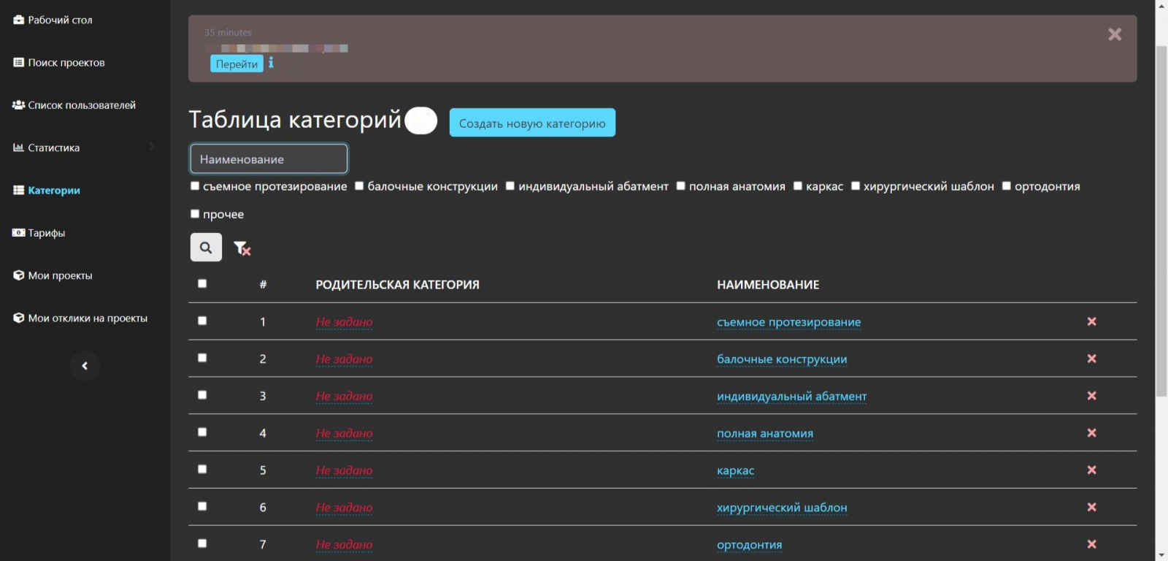Click the clear filter funnel icon
The width and height of the screenshot is (1168, 561).
pyautogui.click(x=242, y=248)
